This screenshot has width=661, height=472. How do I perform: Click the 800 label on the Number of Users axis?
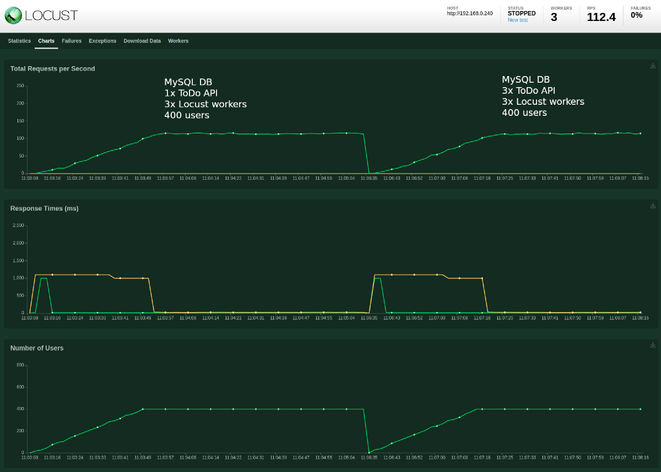[x=20, y=365]
